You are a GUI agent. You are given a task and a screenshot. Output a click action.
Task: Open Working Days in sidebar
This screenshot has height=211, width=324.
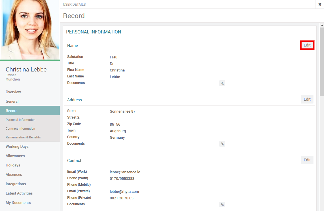pyautogui.click(x=17, y=146)
